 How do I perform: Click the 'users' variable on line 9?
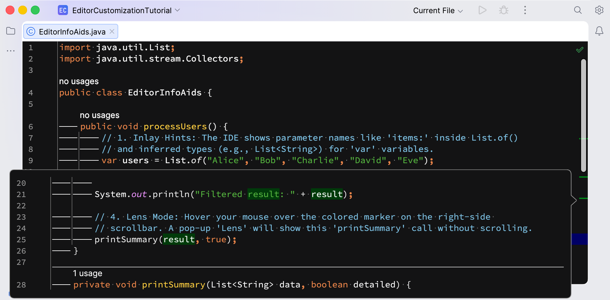pos(136,161)
